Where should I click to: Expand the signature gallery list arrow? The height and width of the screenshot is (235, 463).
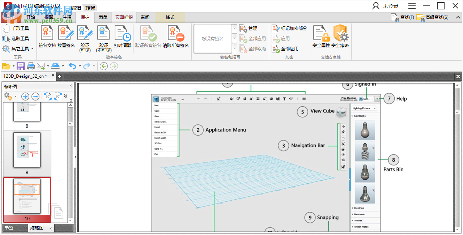click(235, 48)
